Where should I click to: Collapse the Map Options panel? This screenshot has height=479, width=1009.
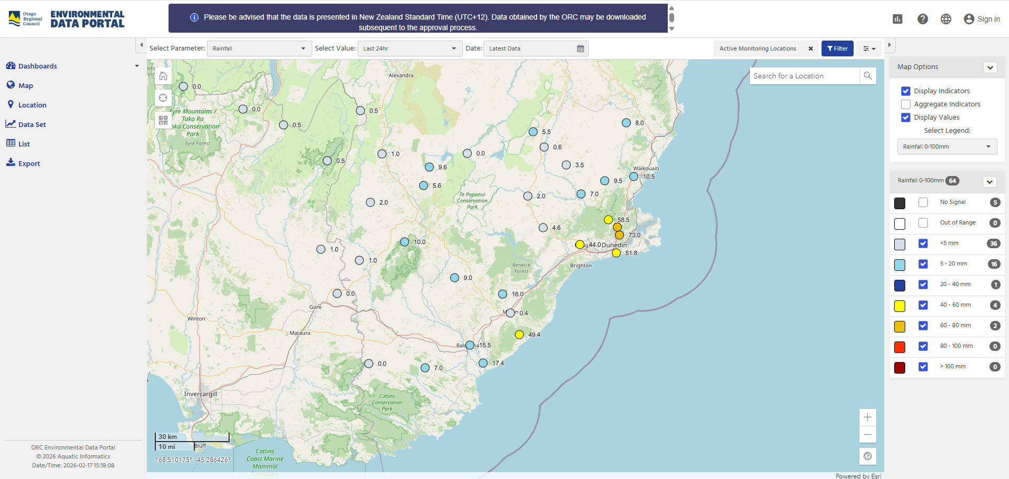click(x=990, y=67)
